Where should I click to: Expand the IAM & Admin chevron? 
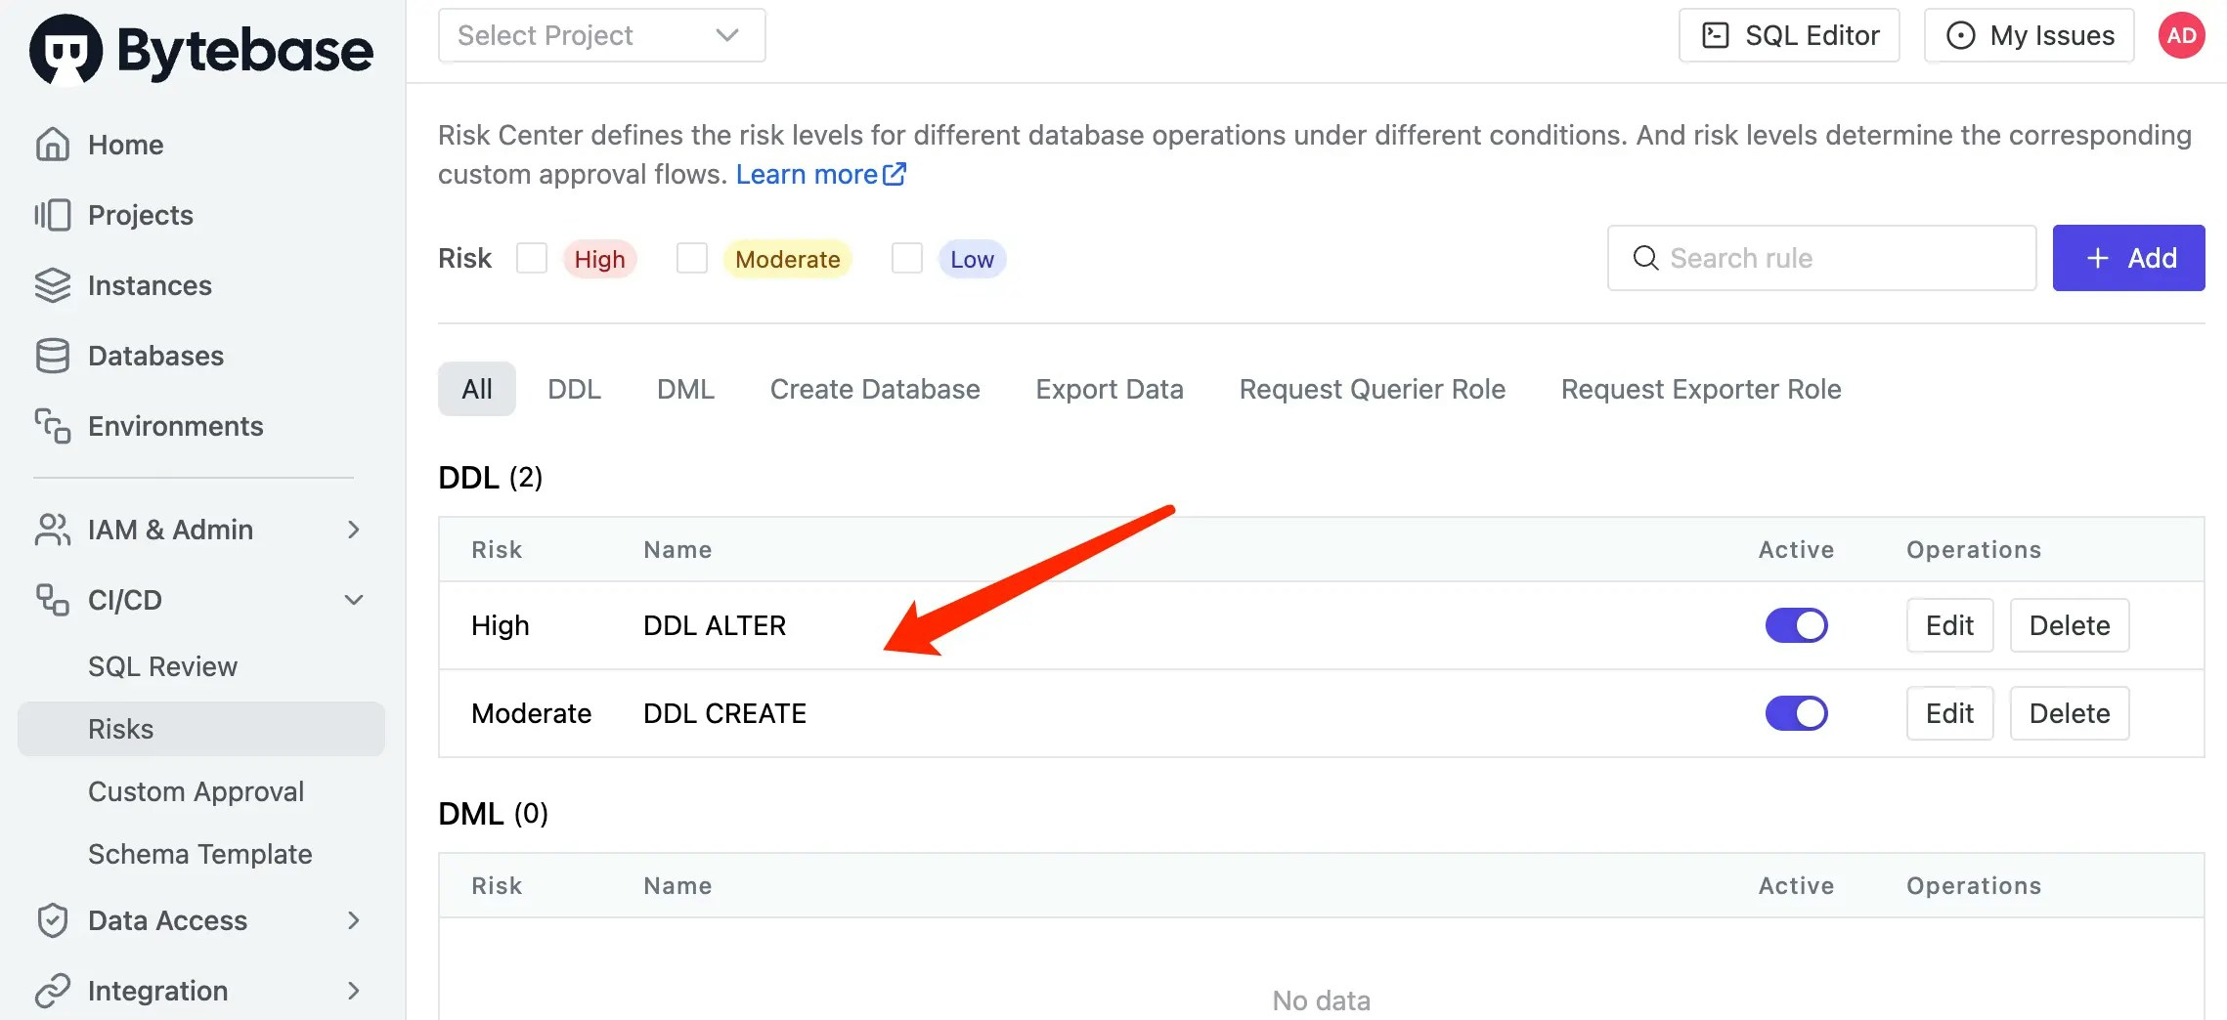tap(354, 530)
